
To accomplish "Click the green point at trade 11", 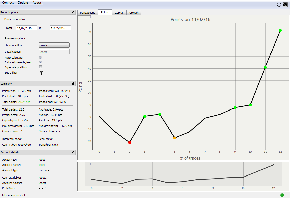I will 265,67.
